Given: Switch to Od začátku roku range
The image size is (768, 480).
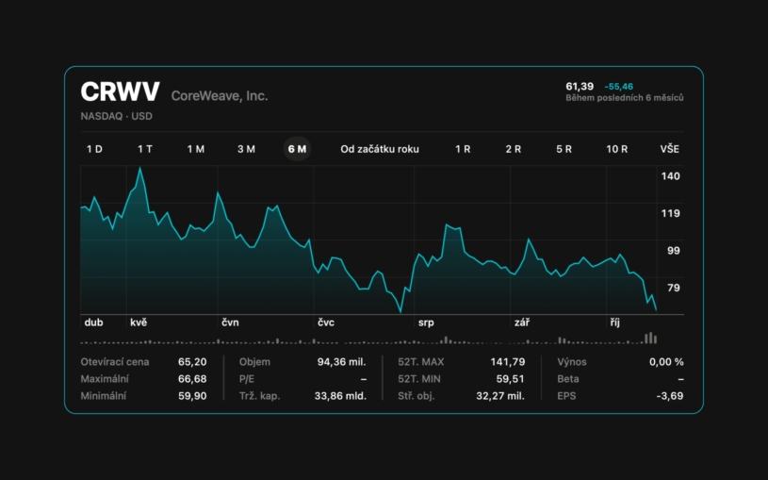Looking at the screenshot, I should (x=380, y=149).
